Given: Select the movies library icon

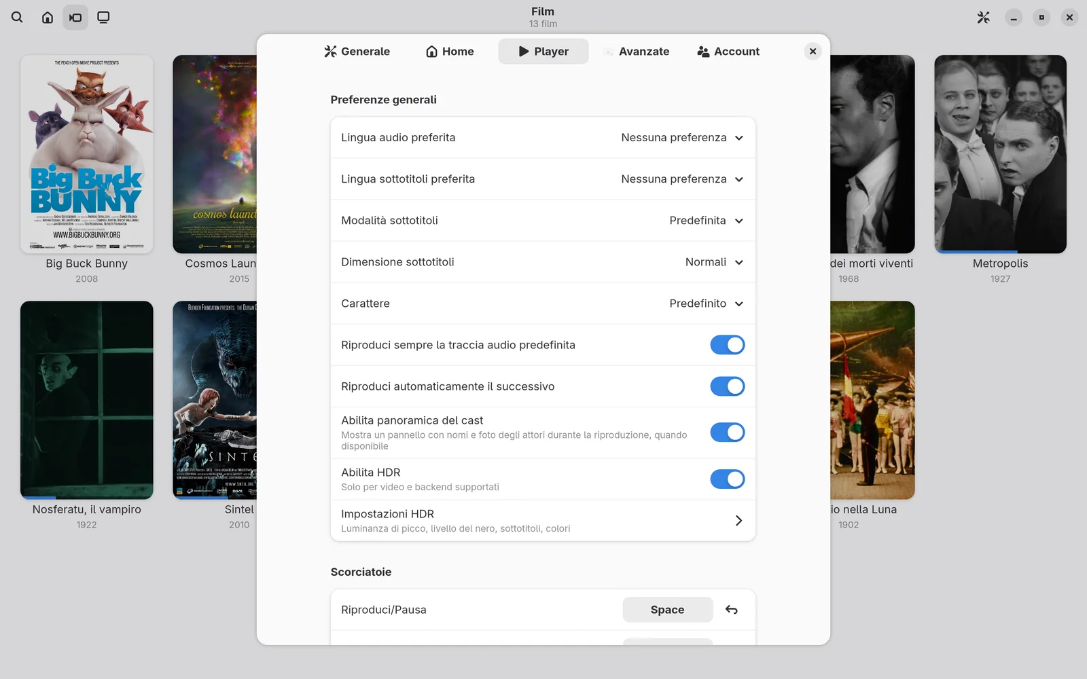Looking at the screenshot, I should [75, 18].
